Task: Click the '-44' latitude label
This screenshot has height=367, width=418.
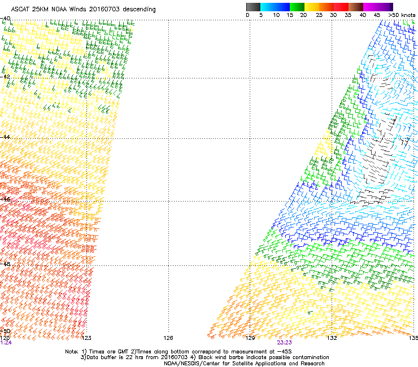Action: click(x=5, y=137)
